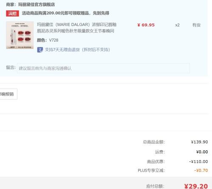Screen dimensions: 212x189
Task: Click the red 满赠 promotion badge
Action: (x=12, y=14)
